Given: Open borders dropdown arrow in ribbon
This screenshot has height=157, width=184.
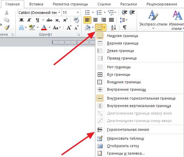Looking at the screenshot, I should point(104,28).
